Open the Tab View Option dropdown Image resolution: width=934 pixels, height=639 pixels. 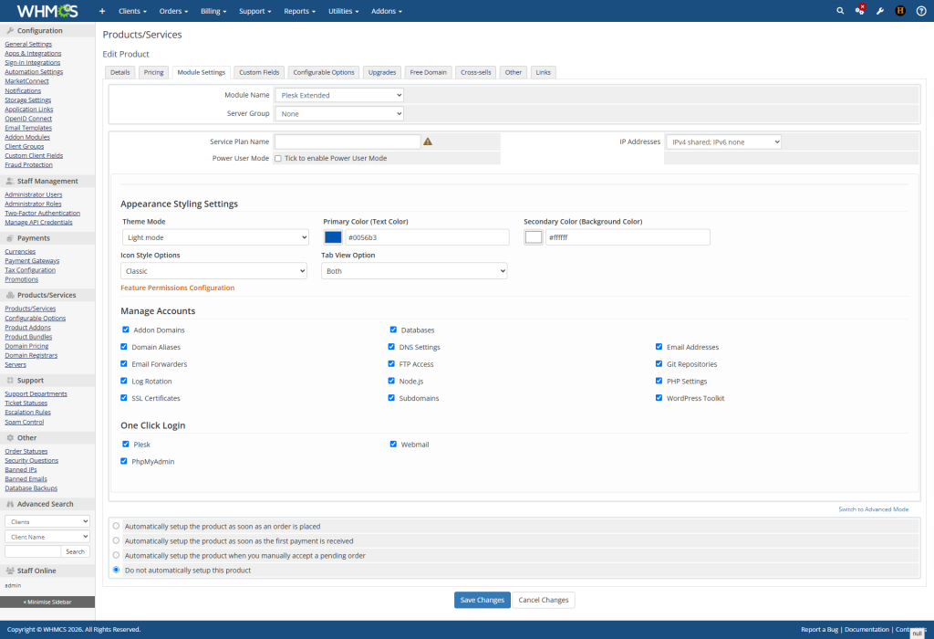click(x=414, y=270)
